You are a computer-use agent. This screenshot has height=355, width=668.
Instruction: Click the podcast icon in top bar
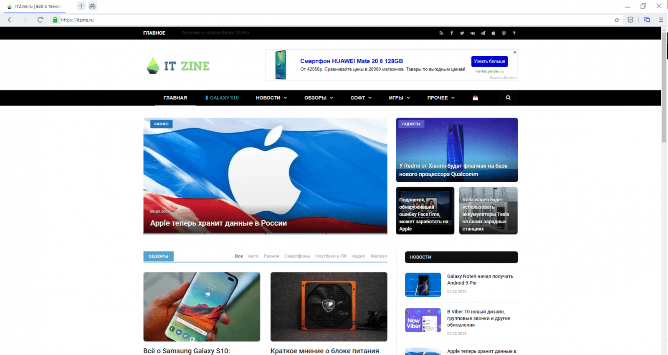tap(504, 33)
